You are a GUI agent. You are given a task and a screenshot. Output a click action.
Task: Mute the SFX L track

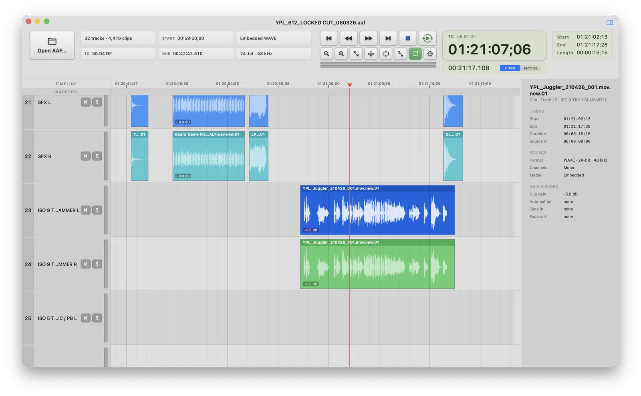click(x=85, y=102)
